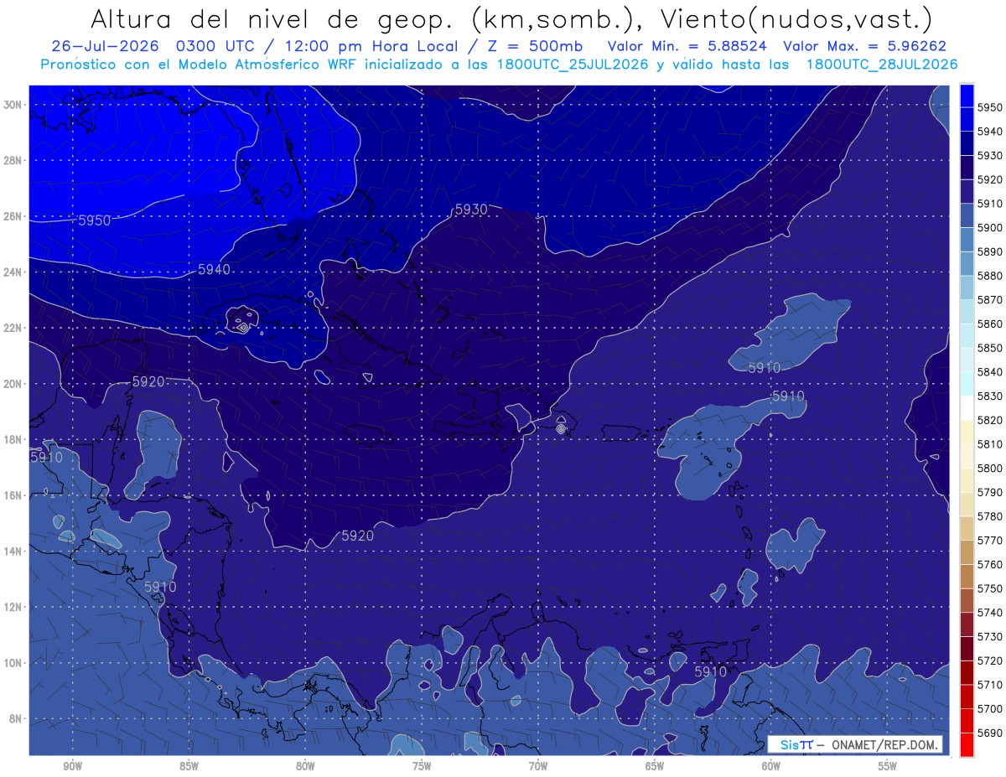
Task: Click the pale yellow swatch between 5810 and 5820
Action: tap(967, 432)
